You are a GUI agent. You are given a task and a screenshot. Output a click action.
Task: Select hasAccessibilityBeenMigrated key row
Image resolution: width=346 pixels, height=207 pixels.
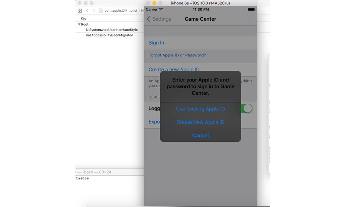pyautogui.click(x=109, y=35)
